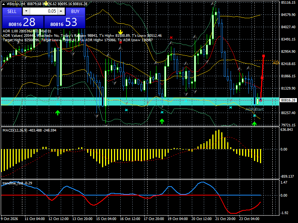Select the cyan support zone rectangle
The height and width of the screenshot is (223, 298).
pyautogui.click(x=140, y=101)
